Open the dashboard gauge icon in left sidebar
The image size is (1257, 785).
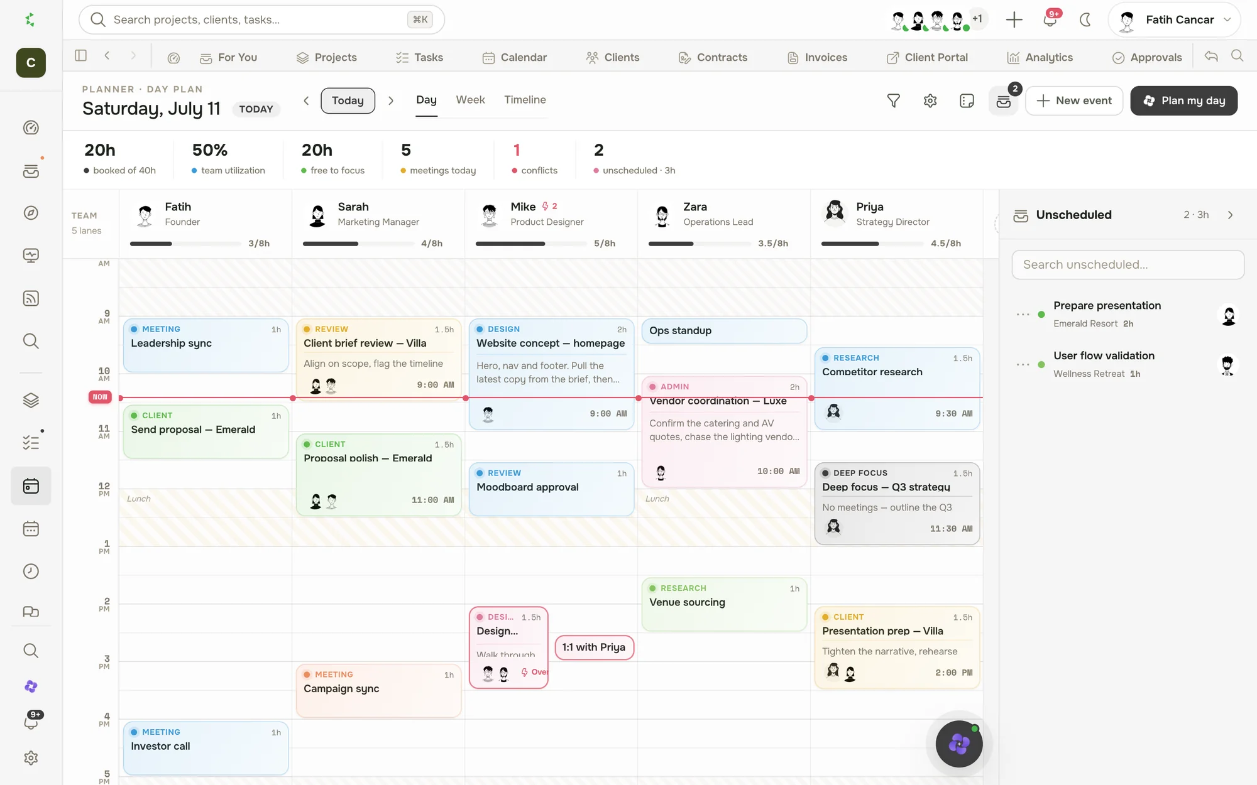click(31, 128)
